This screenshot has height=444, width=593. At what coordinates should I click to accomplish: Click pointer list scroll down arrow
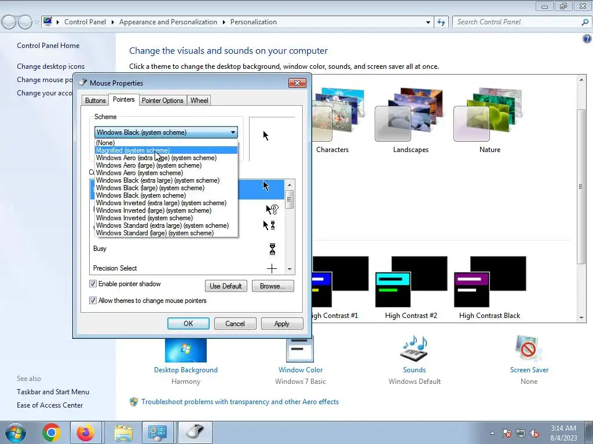pyautogui.click(x=290, y=269)
